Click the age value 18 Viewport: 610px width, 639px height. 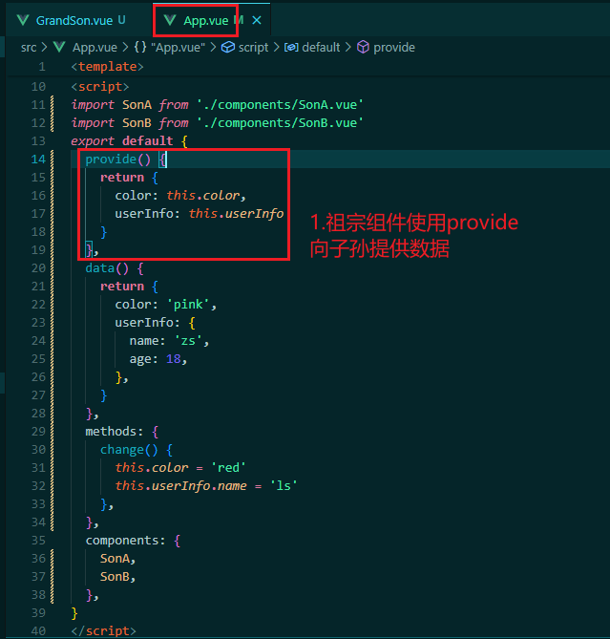click(x=174, y=359)
